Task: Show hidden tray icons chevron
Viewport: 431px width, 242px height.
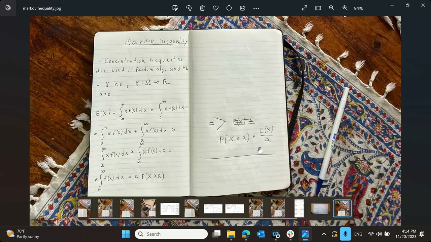Action: pos(324,234)
